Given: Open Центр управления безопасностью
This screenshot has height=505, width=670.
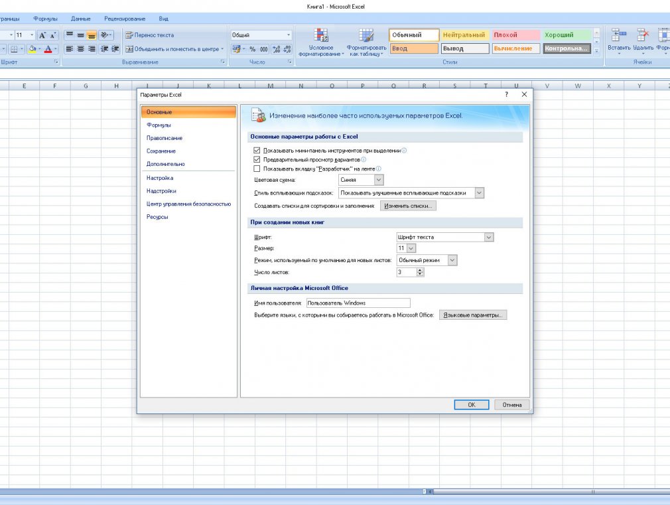Looking at the screenshot, I should 188,204.
